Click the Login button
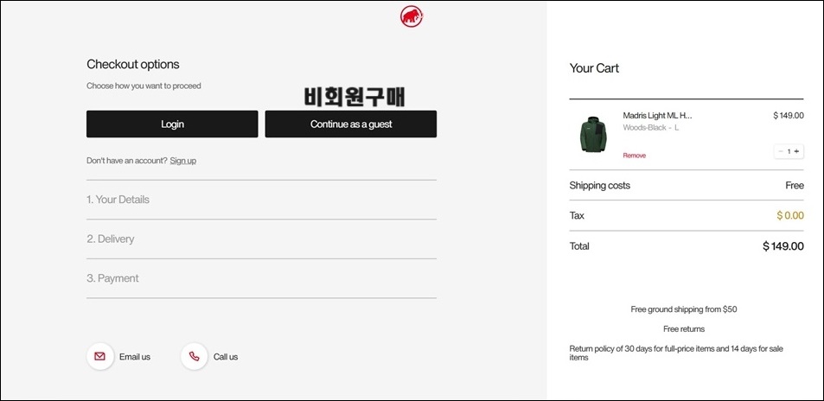The width and height of the screenshot is (824, 401). (172, 124)
